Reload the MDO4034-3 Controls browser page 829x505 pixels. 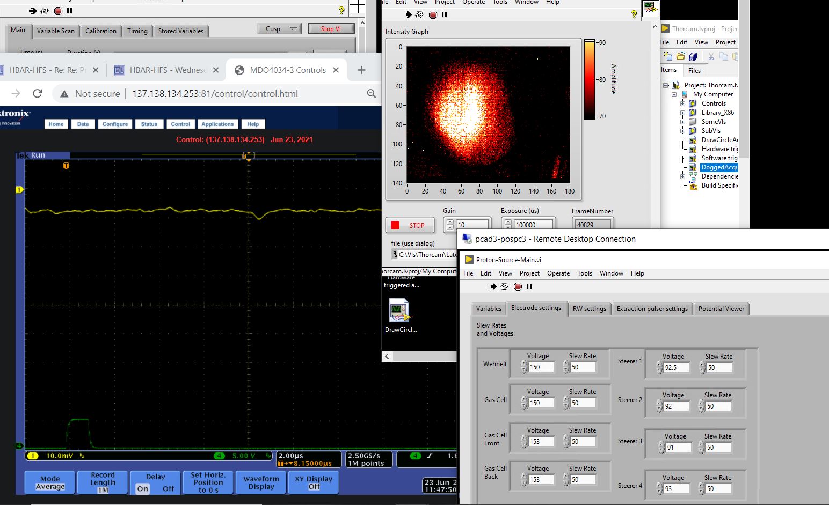tap(38, 94)
